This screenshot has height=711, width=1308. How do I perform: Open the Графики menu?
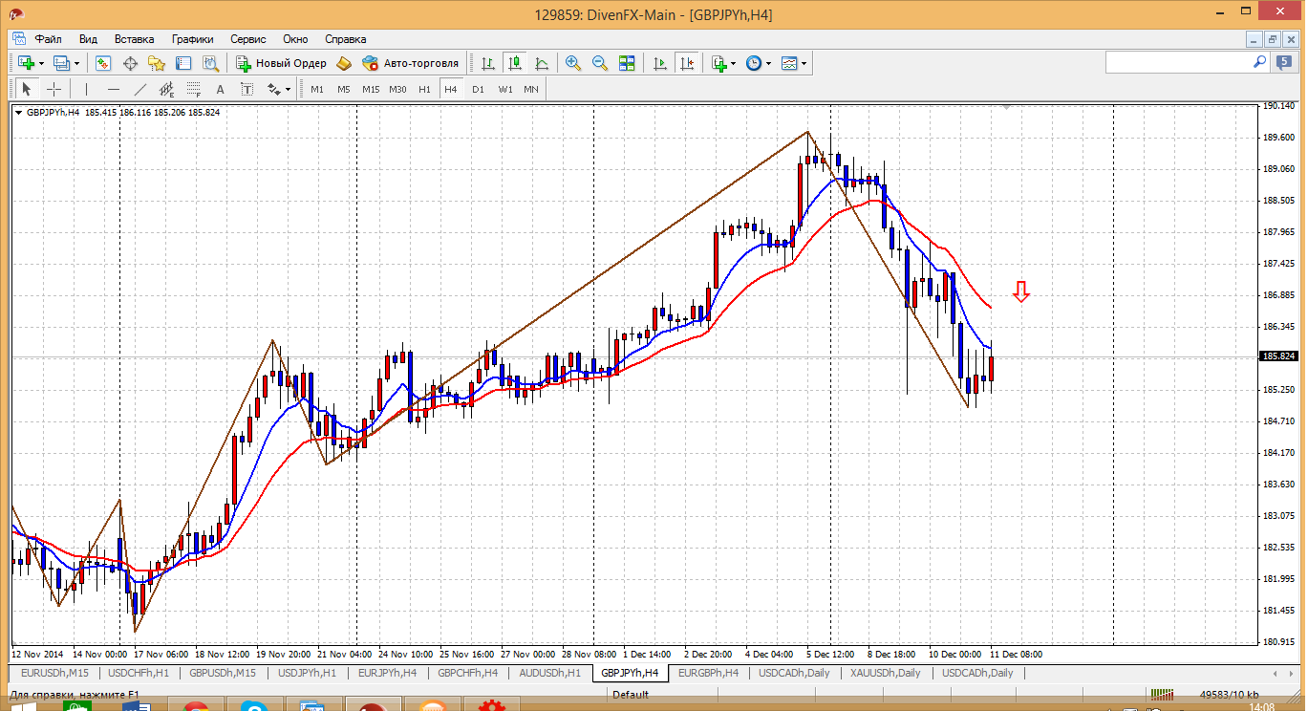[x=192, y=39]
